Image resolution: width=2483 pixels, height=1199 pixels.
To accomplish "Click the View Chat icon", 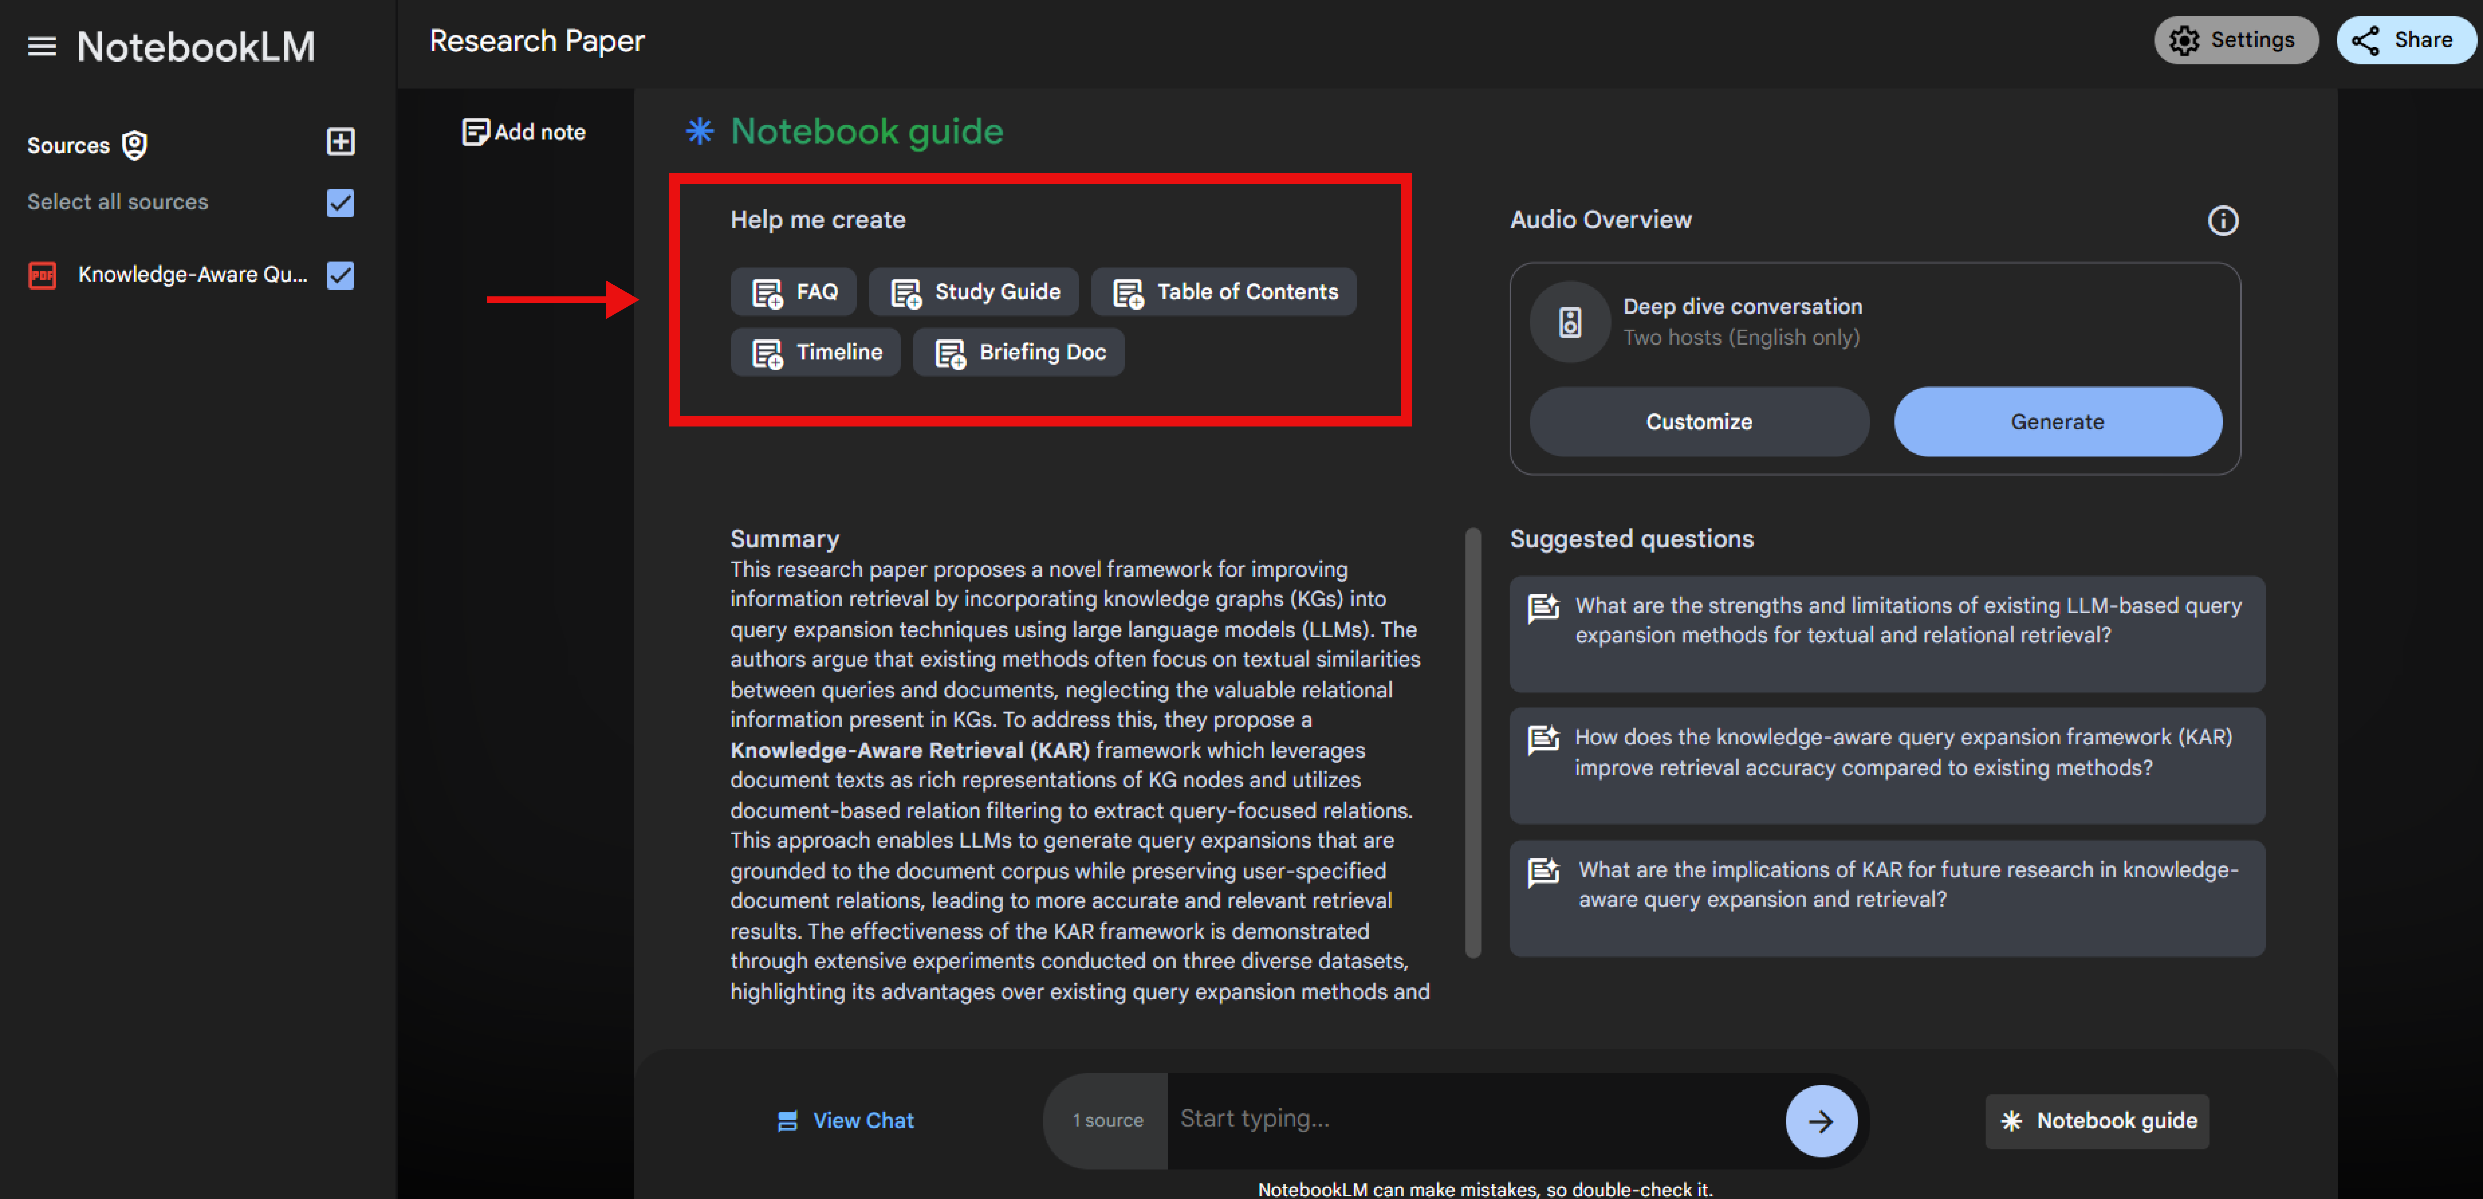I will [x=788, y=1121].
